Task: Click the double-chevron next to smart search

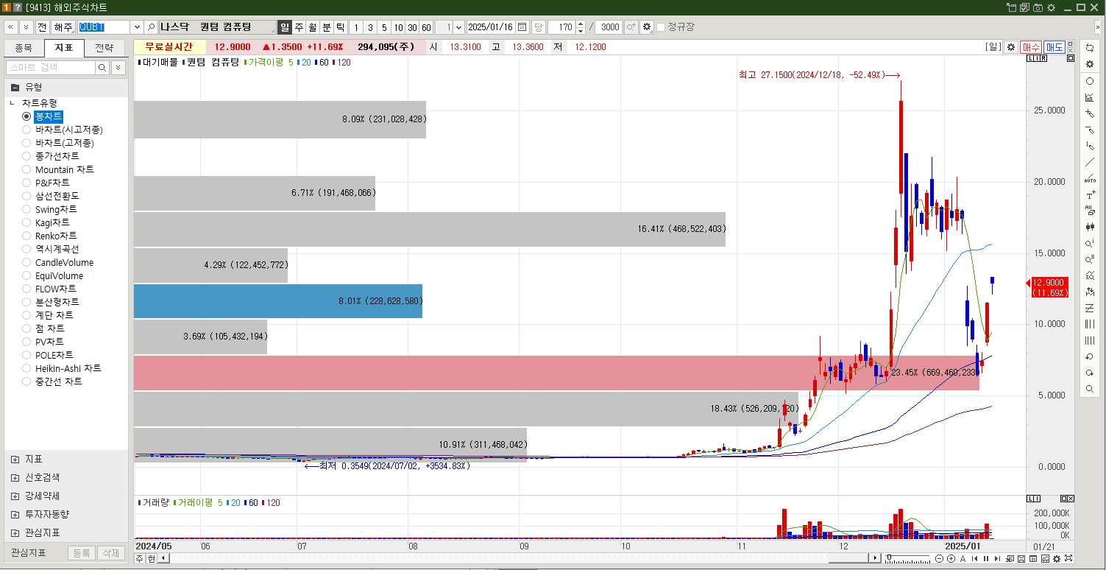Action: click(x=118, y=68)
